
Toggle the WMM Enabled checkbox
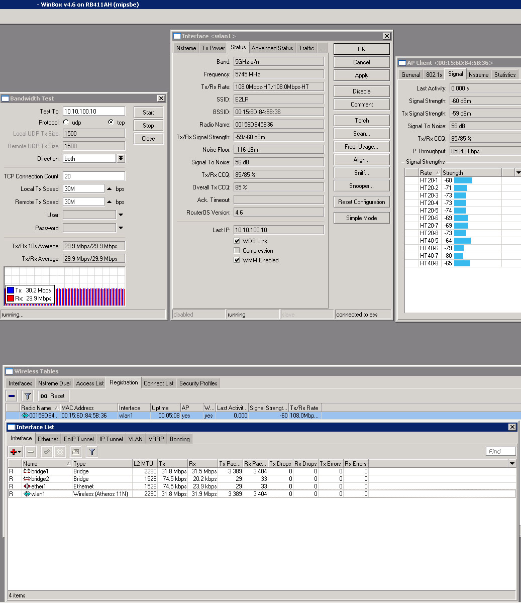[x=237, y=260]
